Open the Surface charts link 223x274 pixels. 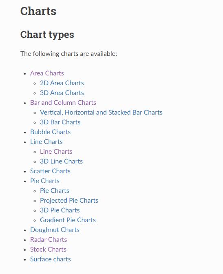tap(51, 259)
